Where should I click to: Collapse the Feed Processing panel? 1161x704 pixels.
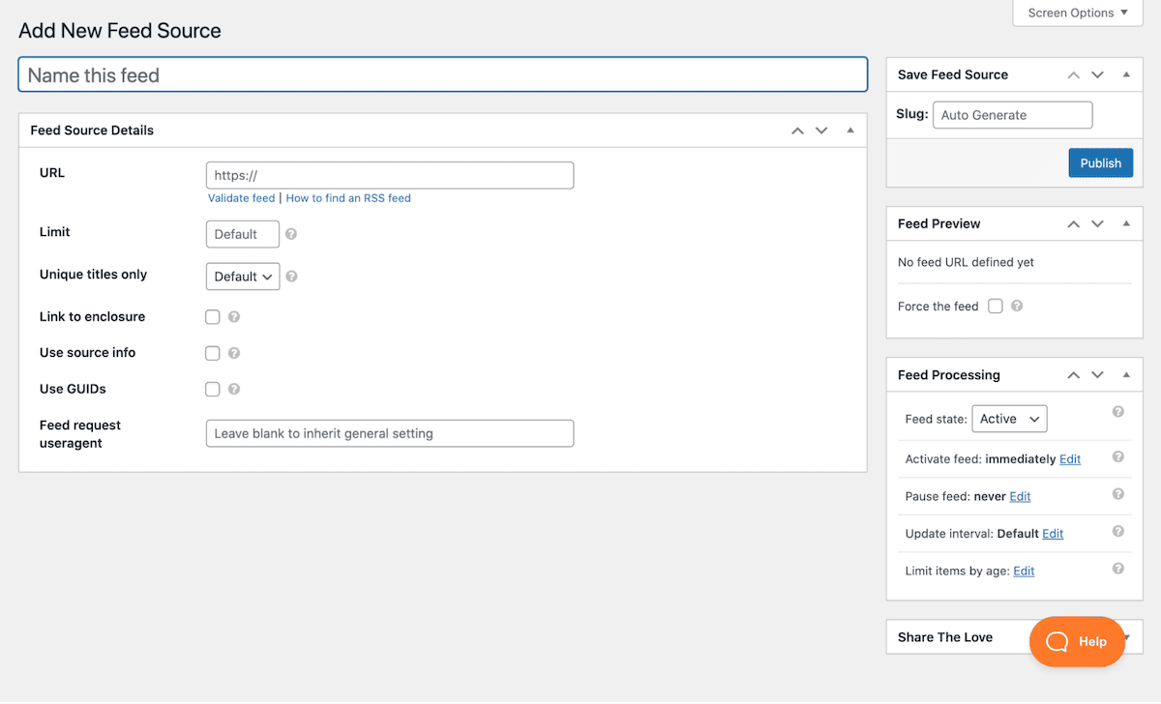tap(1126, 375)
